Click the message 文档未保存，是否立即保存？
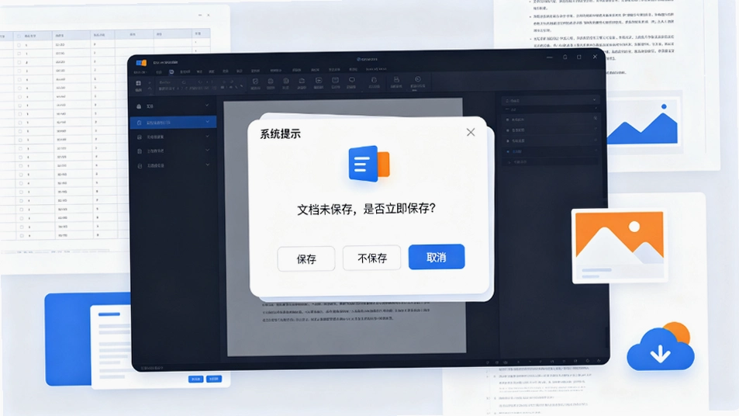The width and height of the screenshot is (739, 416). [x=366, y=209]
